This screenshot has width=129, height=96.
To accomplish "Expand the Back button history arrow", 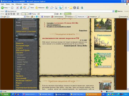I will click(9, 8).
